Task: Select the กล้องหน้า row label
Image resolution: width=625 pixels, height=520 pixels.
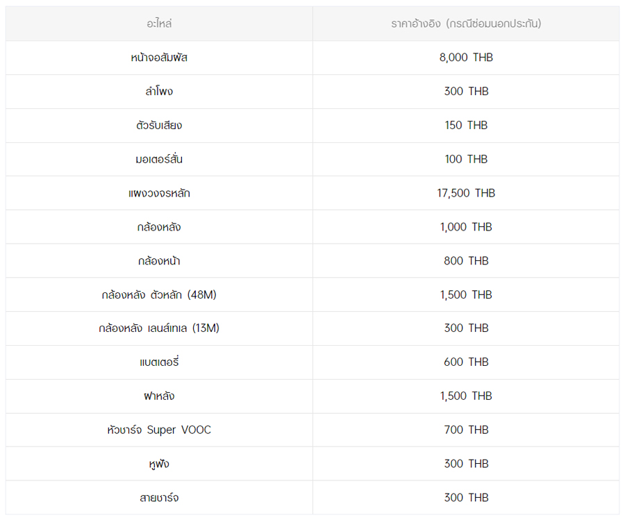Action: click(x=159, y=261)
